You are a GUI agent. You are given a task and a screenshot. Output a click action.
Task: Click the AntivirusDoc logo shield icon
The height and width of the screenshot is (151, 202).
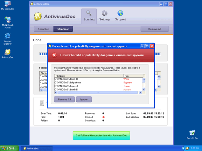38,16
